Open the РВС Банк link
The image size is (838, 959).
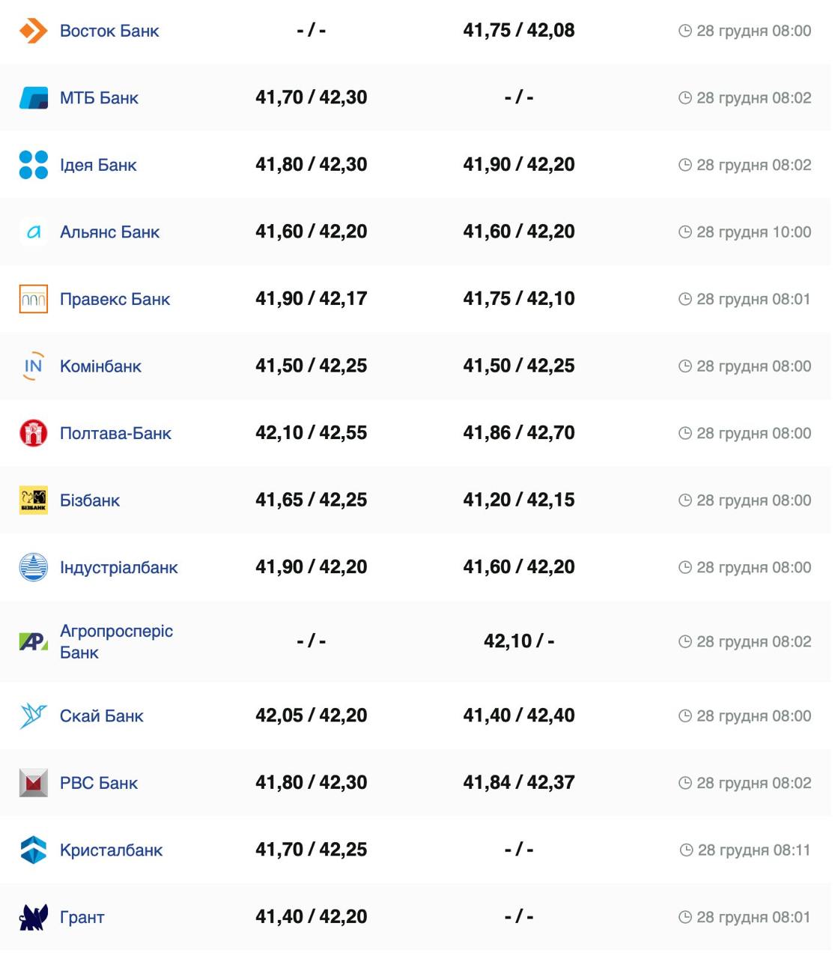(x=99, y=783)
